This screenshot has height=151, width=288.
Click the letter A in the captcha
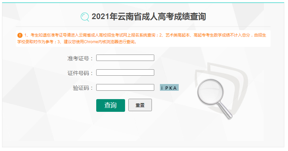point(175,88)
